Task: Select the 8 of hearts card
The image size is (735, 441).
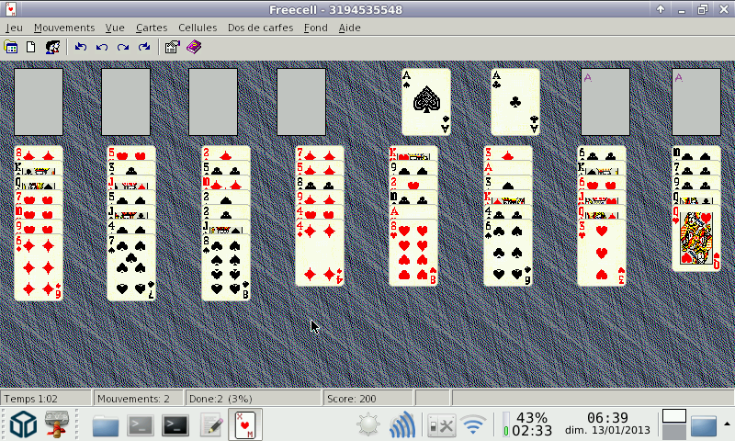Action: (x=413, y=253)
